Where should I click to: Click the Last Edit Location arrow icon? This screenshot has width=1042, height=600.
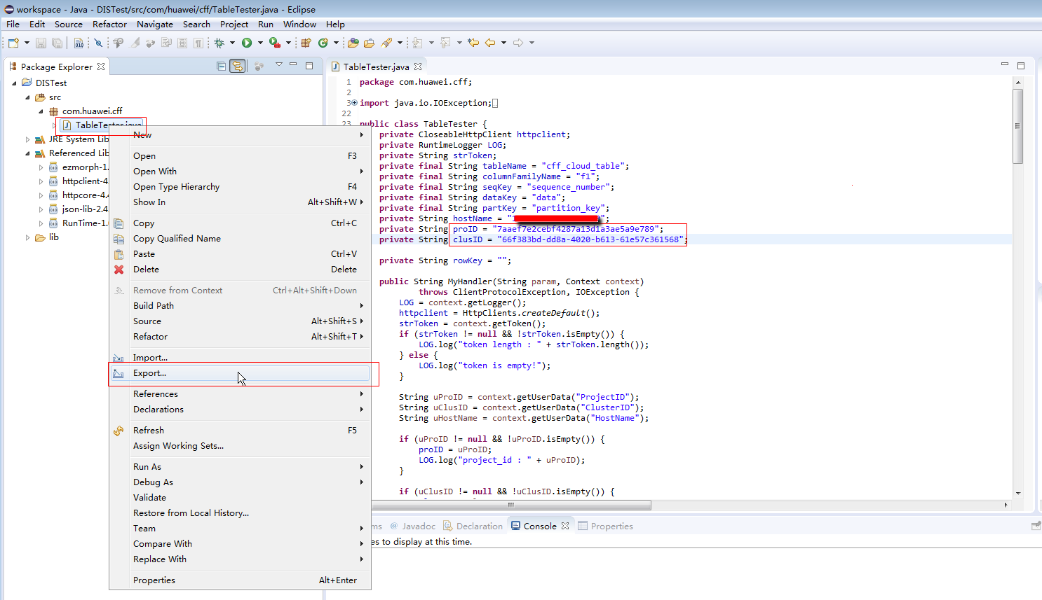[x=473, y=43]
